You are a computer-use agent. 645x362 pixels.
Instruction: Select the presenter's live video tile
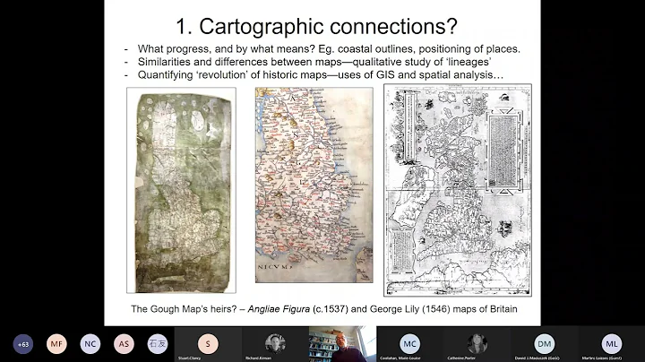coord(342,344)
